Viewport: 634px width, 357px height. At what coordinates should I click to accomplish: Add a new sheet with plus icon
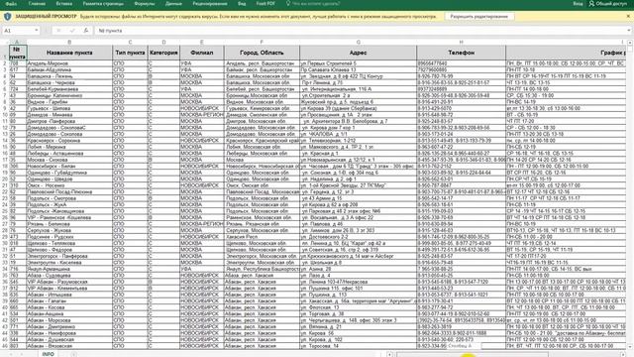click(x=73, y=354)
